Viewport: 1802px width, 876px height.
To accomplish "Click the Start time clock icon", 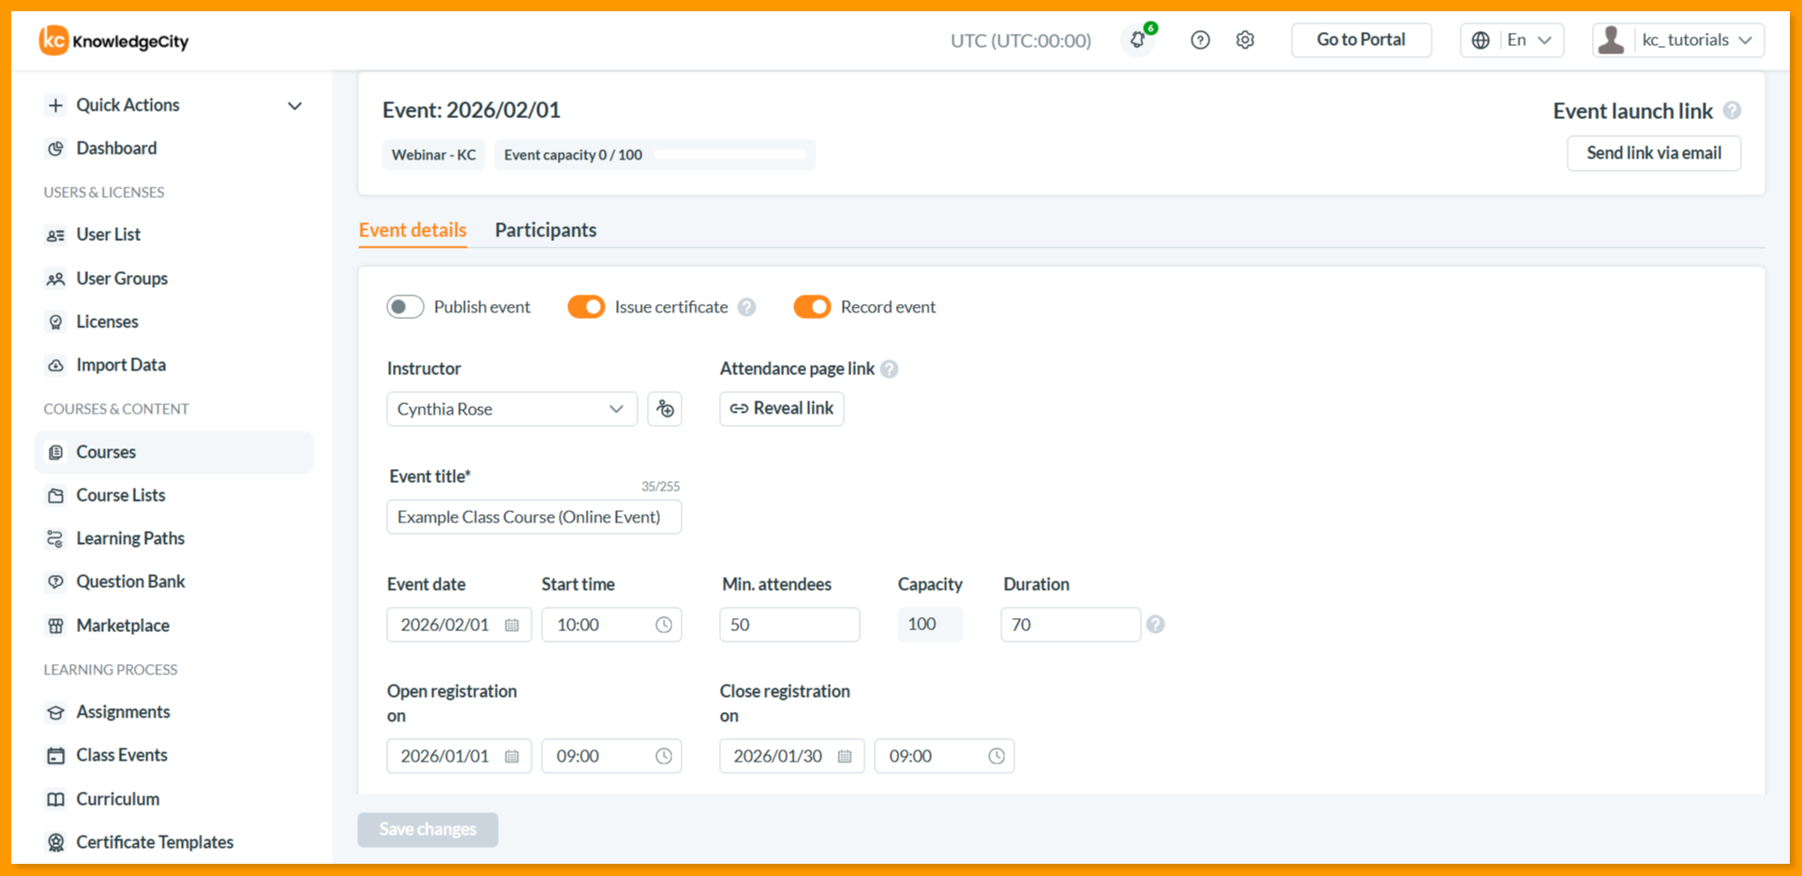I will [664, 625].
